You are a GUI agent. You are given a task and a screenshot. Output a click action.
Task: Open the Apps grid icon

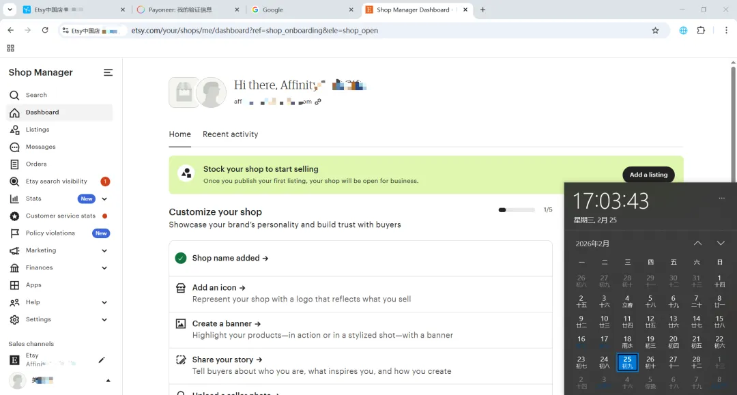14,285
